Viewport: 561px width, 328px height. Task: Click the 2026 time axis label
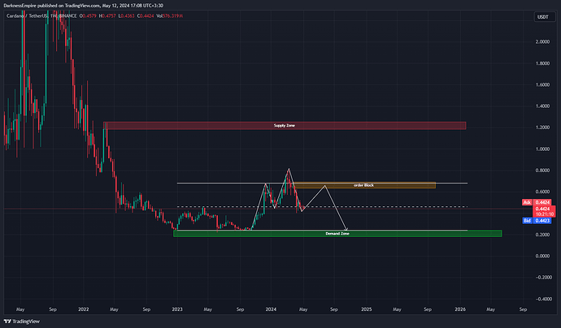tap(460, 309)
